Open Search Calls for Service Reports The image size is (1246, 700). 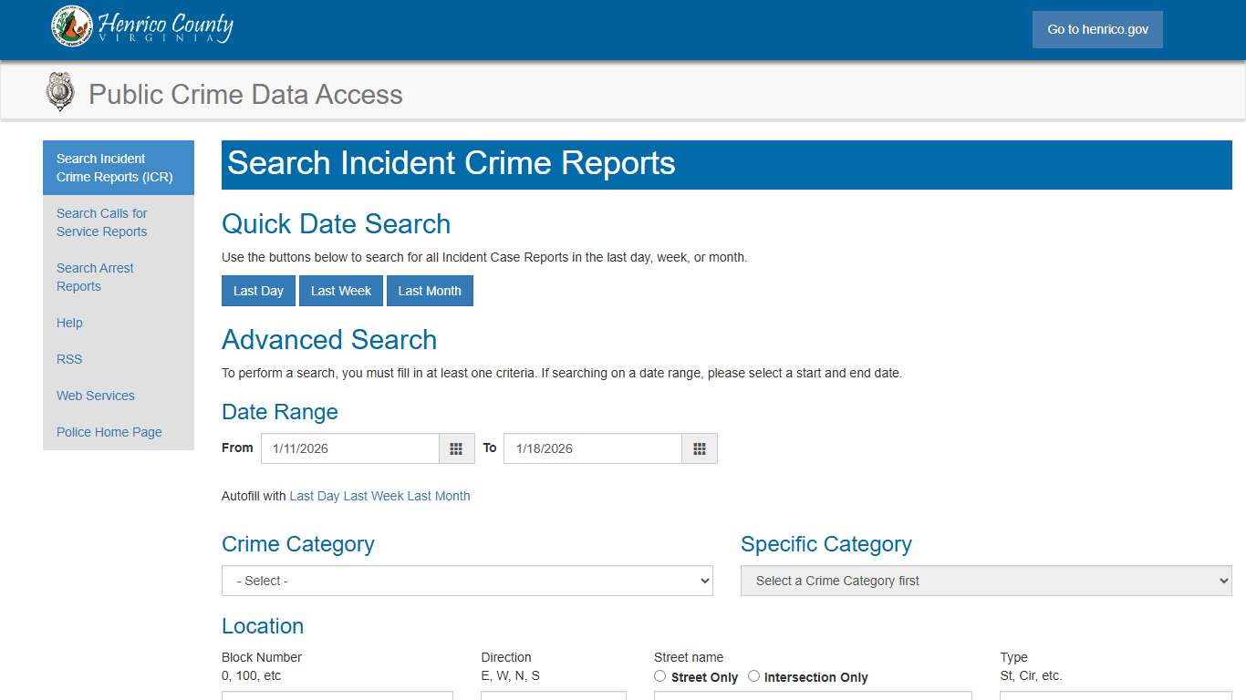(101, 222)
